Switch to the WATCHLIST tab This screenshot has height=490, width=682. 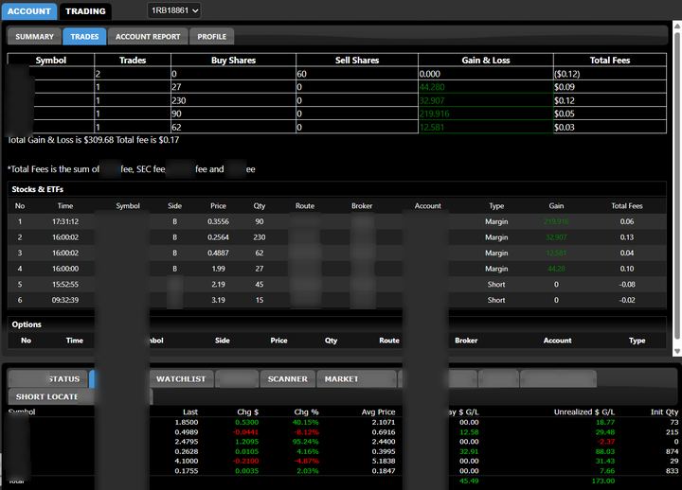[181, 378]
